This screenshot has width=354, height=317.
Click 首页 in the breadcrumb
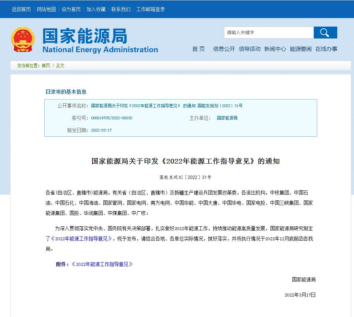(46, 65)
